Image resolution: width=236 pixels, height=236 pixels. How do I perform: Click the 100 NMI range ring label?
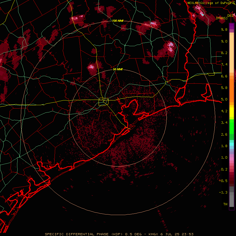point(118,21)
